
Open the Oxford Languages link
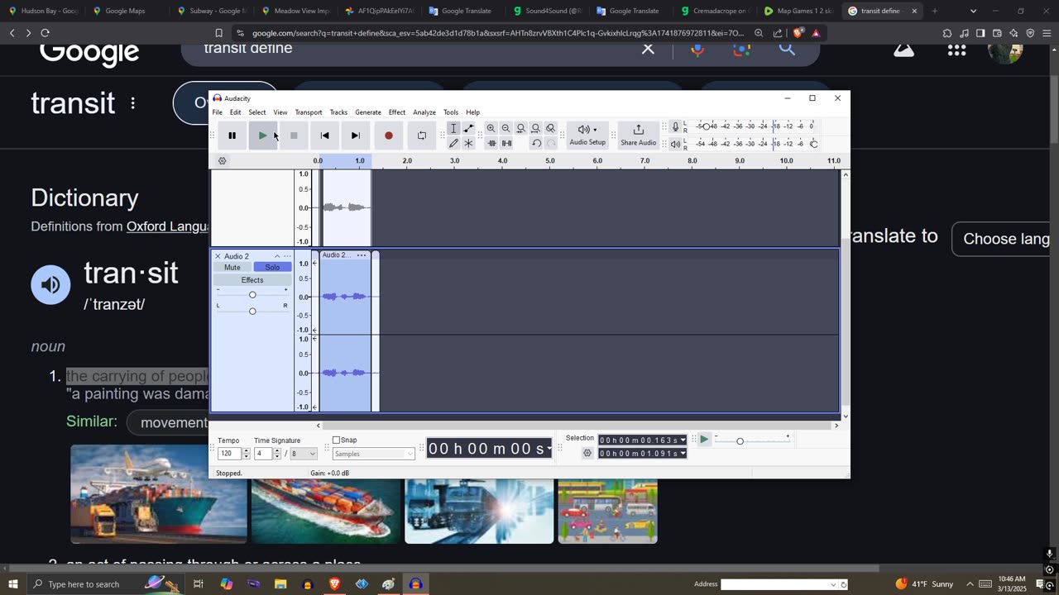(x=167, y=226)
